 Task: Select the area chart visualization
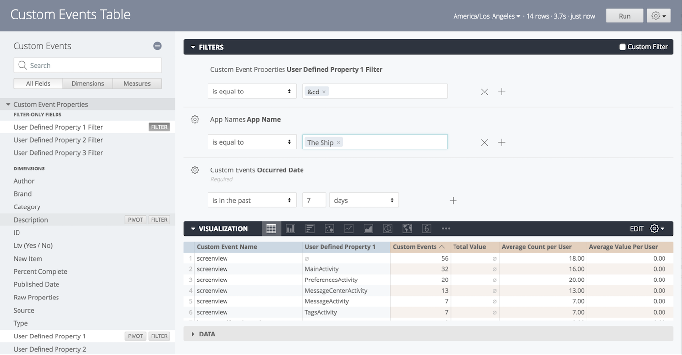pyautogui.click(x=368, y=228)
